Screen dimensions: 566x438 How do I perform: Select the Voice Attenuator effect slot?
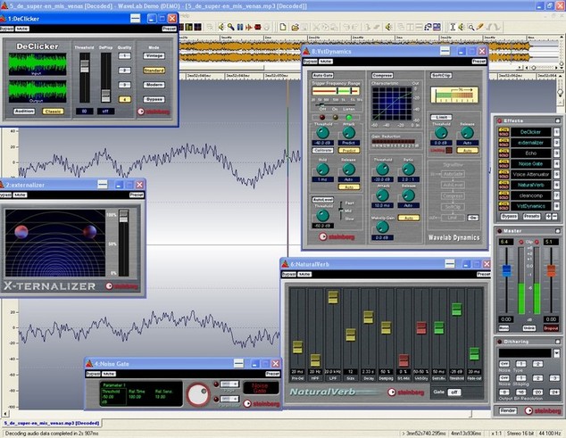pyautogui.click(x=530, y=174)
